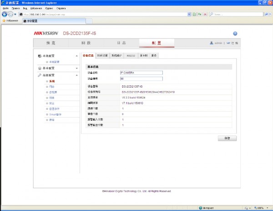This screenshot has height=211, width=273.
Task: Open the search provider dropdown arrow
Action: pyautogui.click(x=270, y=15)
